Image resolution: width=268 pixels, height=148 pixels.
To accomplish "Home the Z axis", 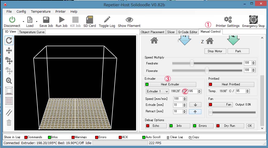I will (x=210, y=41).
